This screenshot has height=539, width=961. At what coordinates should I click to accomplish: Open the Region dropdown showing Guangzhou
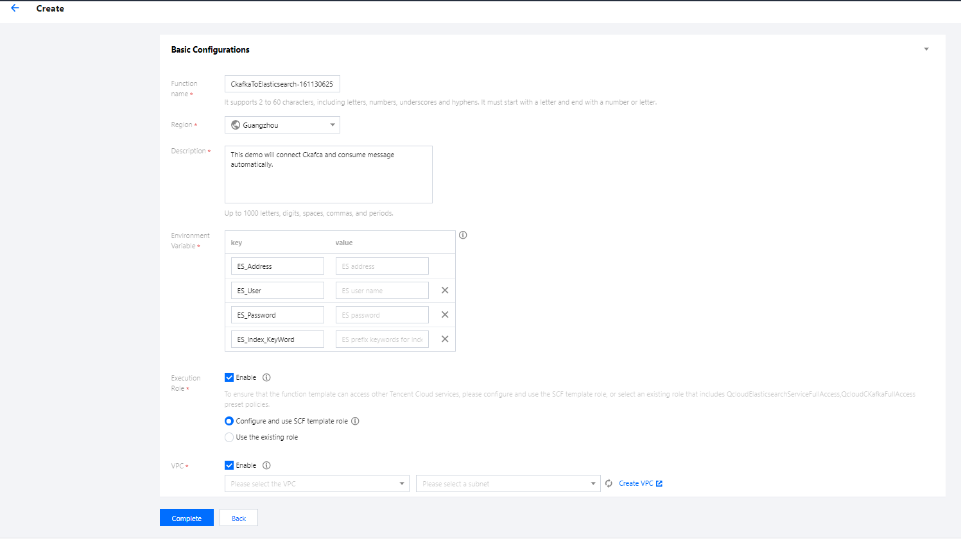pyautogui.click(x=282, y=125)
